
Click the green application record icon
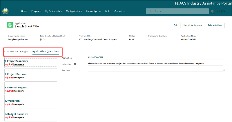(x=10, y=25)
